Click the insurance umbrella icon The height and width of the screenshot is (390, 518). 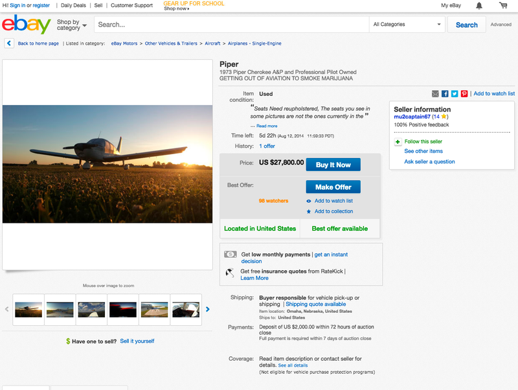(x=230, y=273)
